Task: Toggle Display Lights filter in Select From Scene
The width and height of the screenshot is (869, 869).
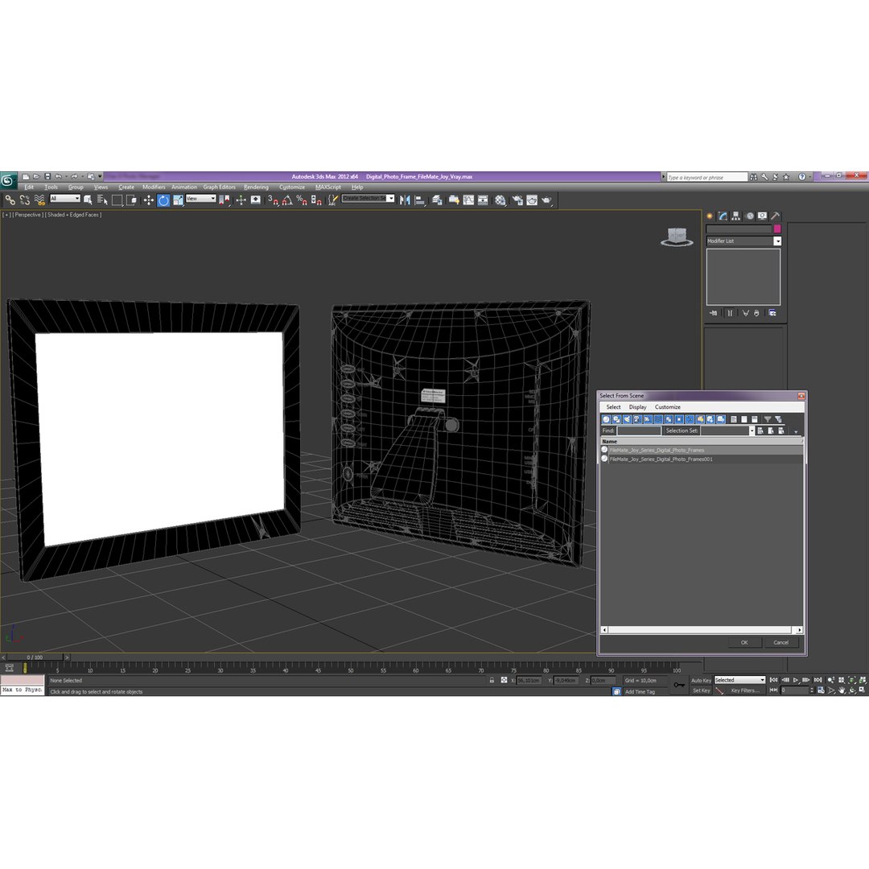Action: point(627,419)
